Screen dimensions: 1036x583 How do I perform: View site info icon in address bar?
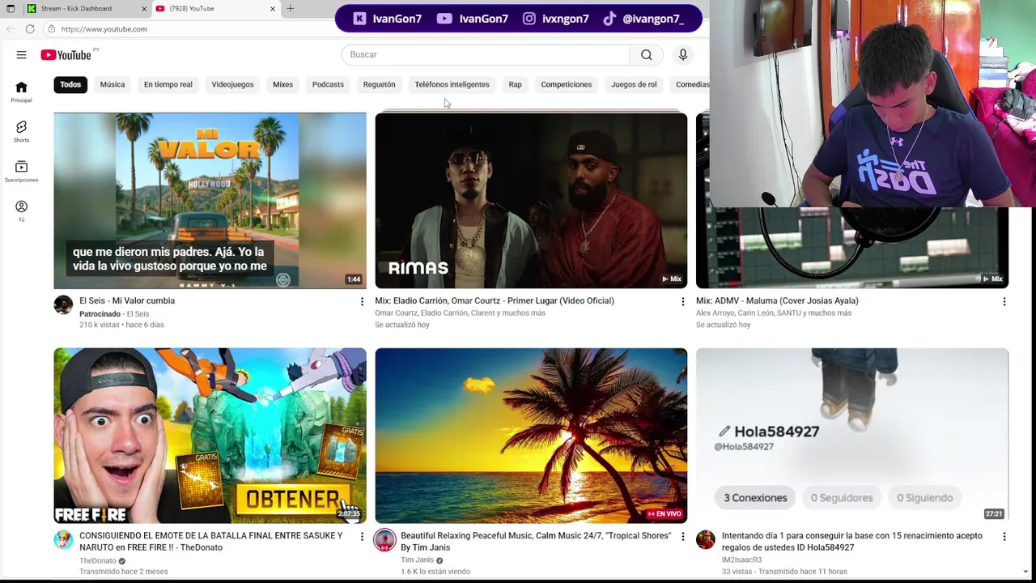(x=51, y=29)
